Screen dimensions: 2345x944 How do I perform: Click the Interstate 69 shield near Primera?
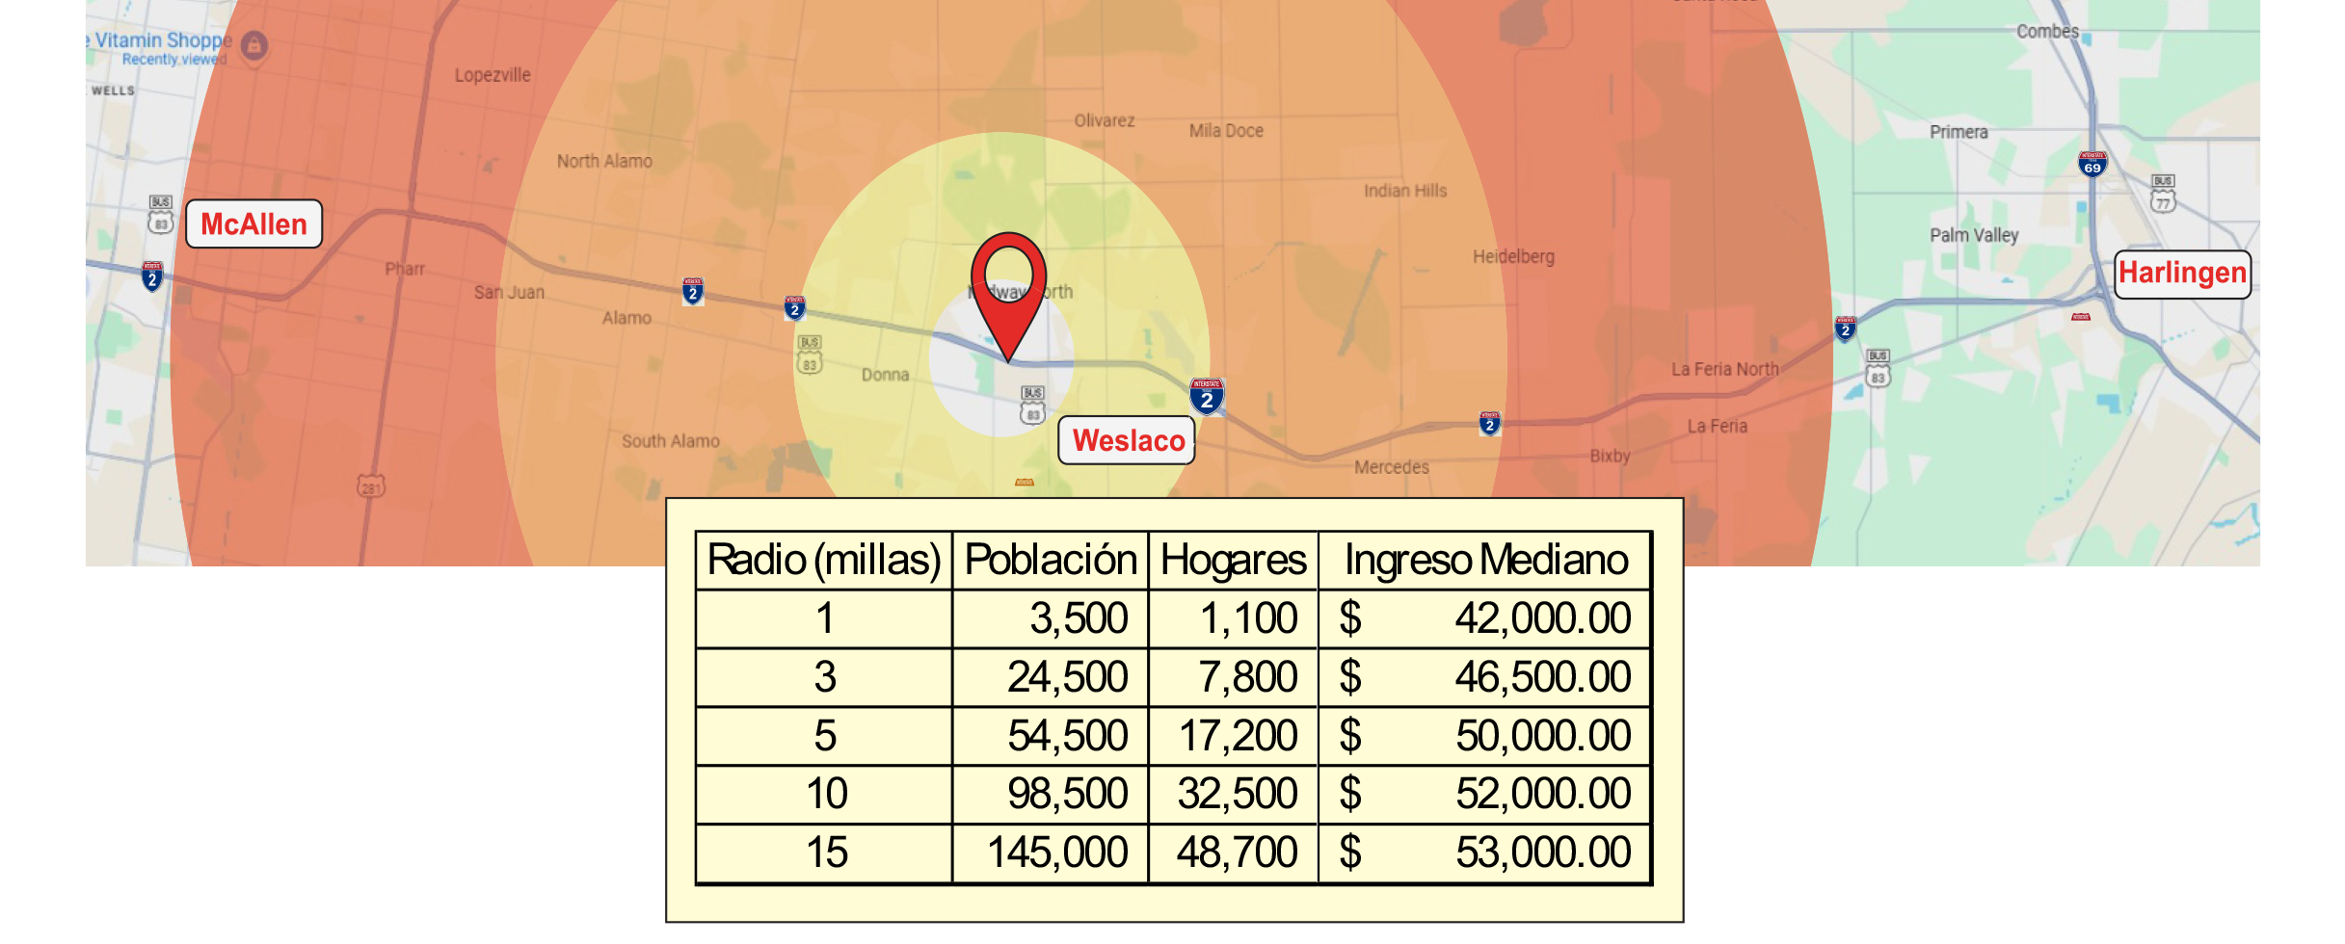coord(2092,164)
